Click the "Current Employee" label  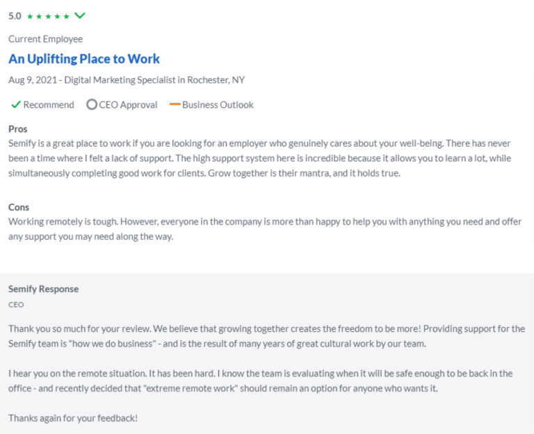click(45, 39)
